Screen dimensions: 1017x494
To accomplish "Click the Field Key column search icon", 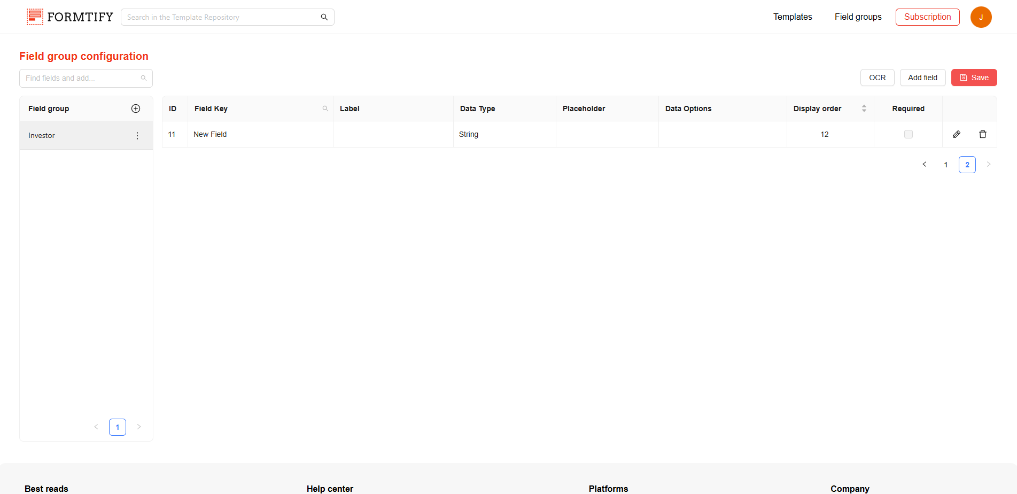I will 325,109.
